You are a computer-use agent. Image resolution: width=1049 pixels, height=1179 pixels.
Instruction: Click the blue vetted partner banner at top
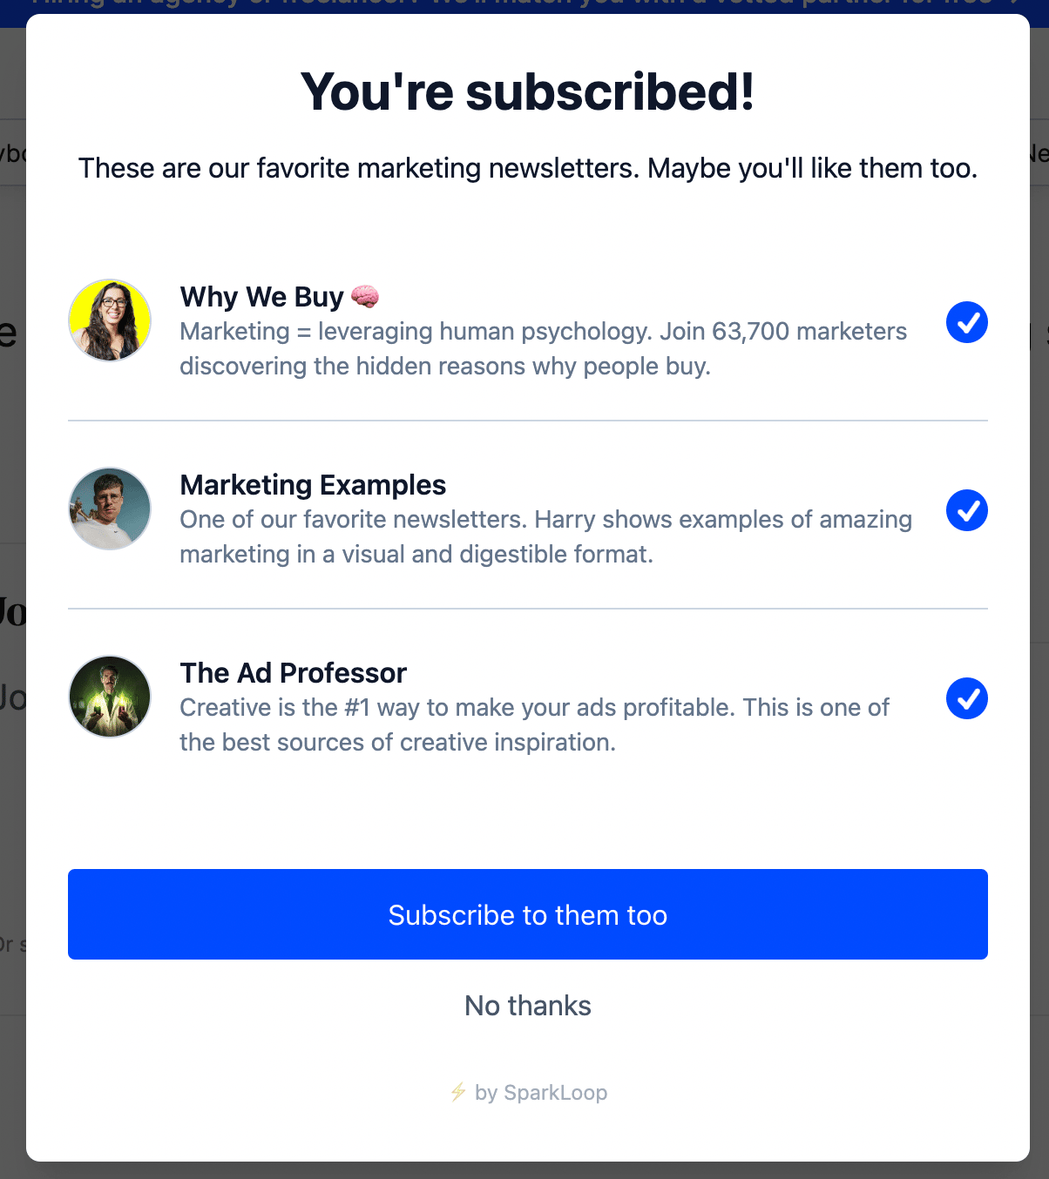click(x=524, y=9)
